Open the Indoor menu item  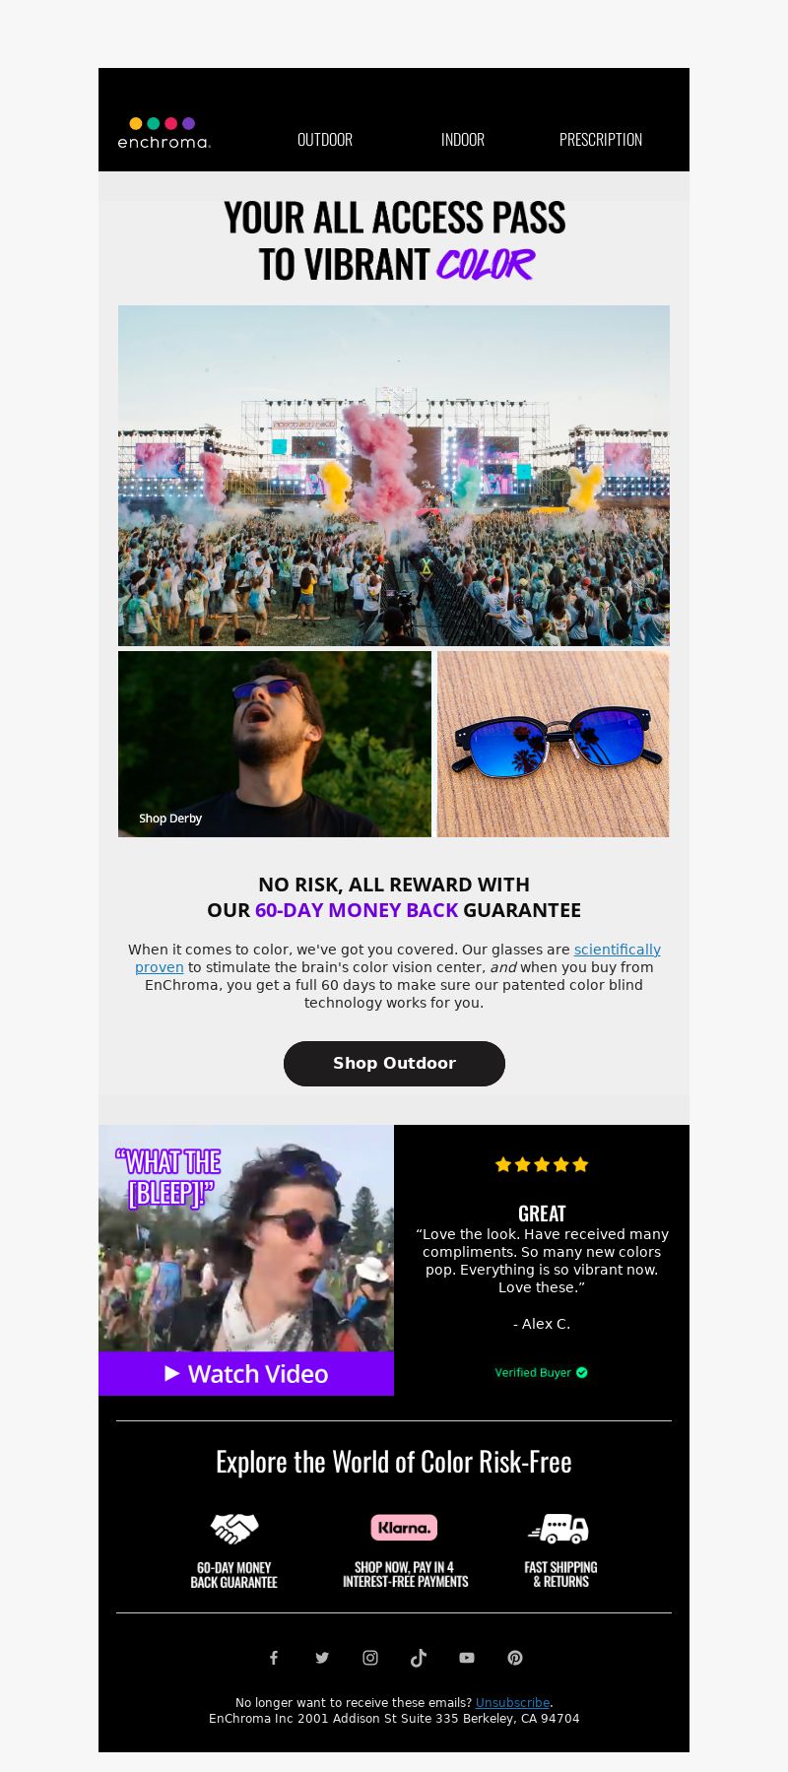[x=463, y=140]
